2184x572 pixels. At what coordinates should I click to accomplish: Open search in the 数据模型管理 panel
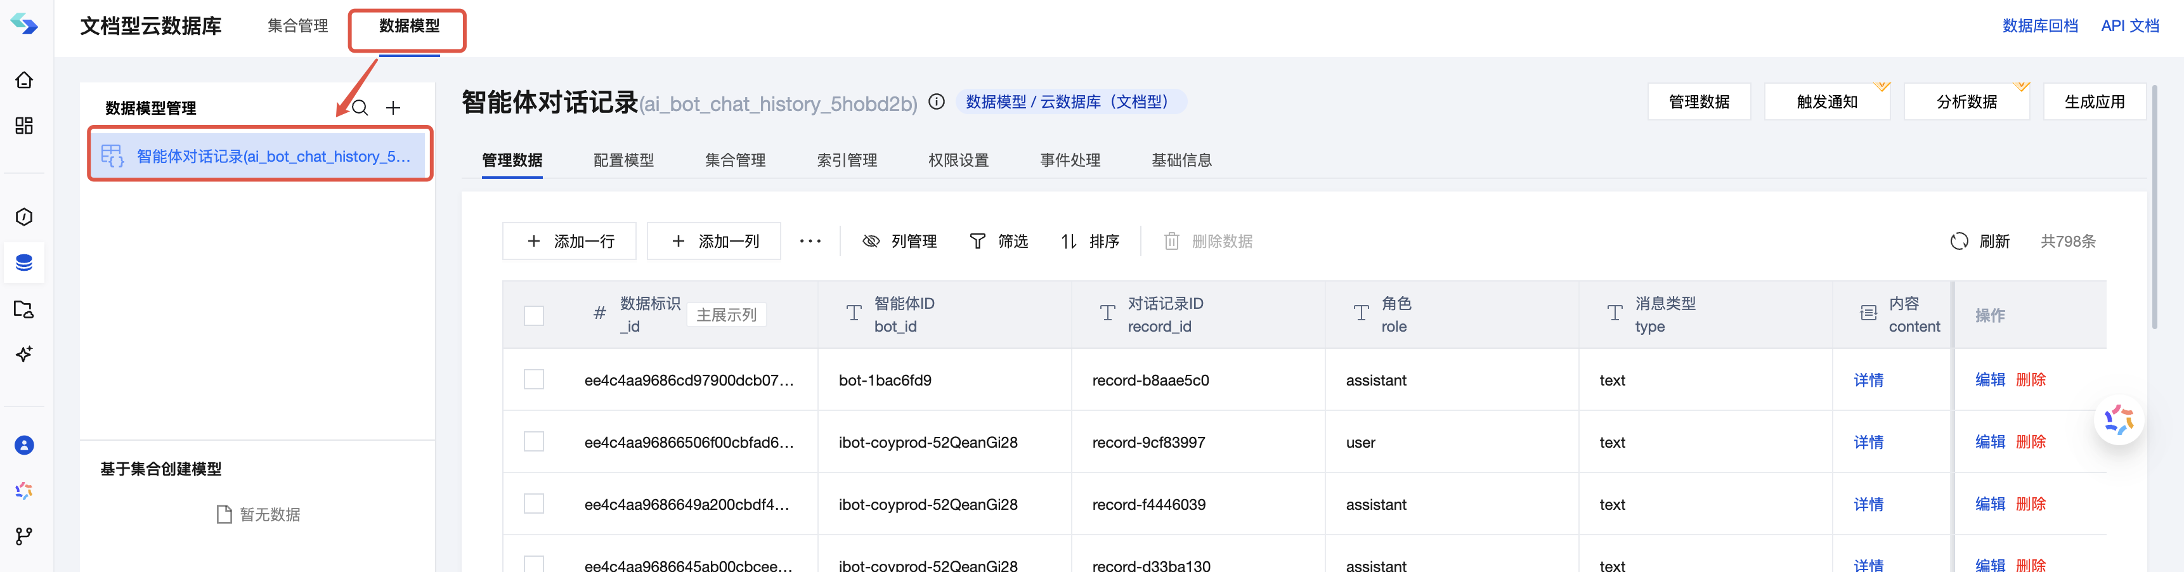click(360, 108)
